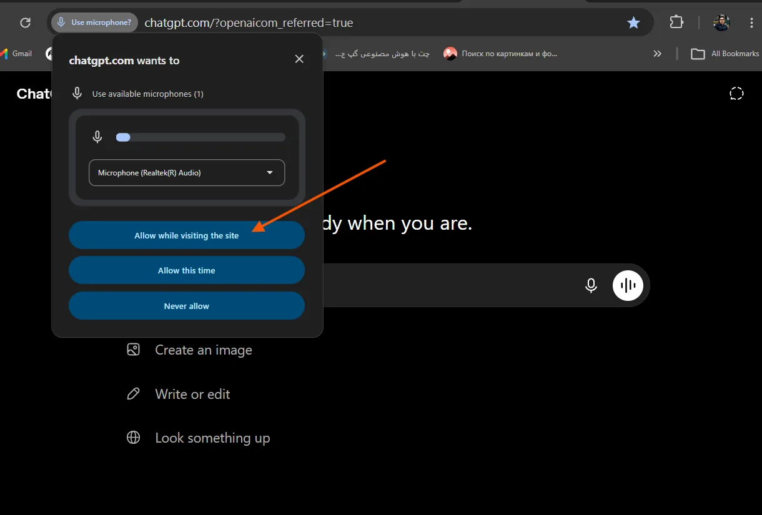Image resolution: width=762 pixels, height=515 pixels.
Task: Click Allow while visiting the site
Action: [x=187, y=235]
